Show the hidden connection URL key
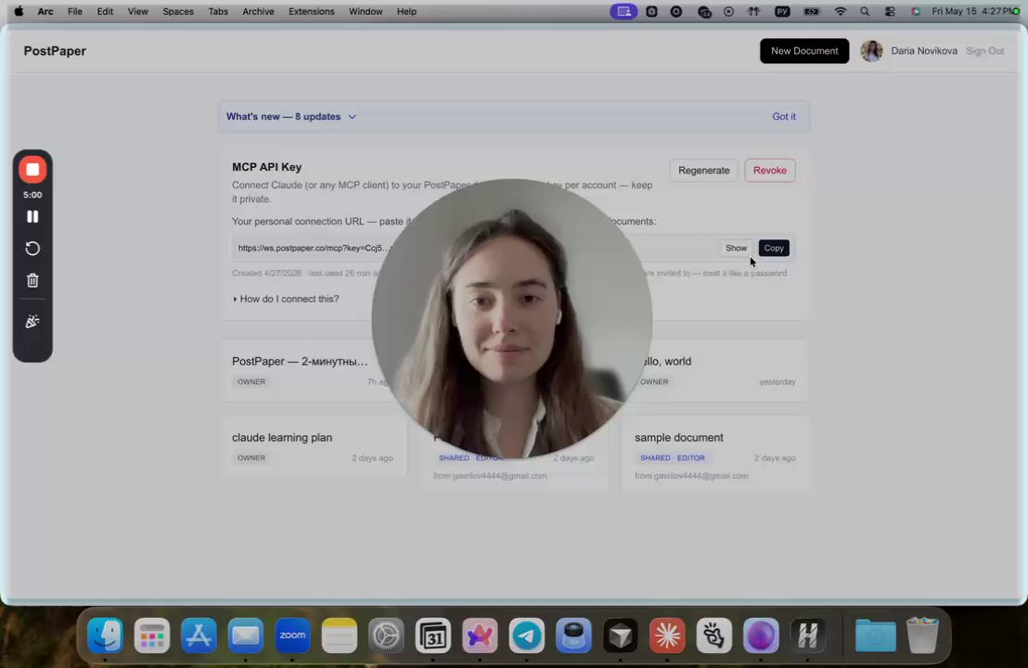 [x=736, y=248]
